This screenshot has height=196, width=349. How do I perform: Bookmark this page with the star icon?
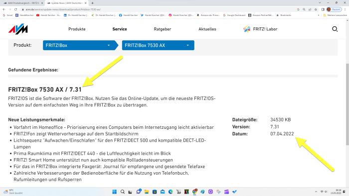316,9
